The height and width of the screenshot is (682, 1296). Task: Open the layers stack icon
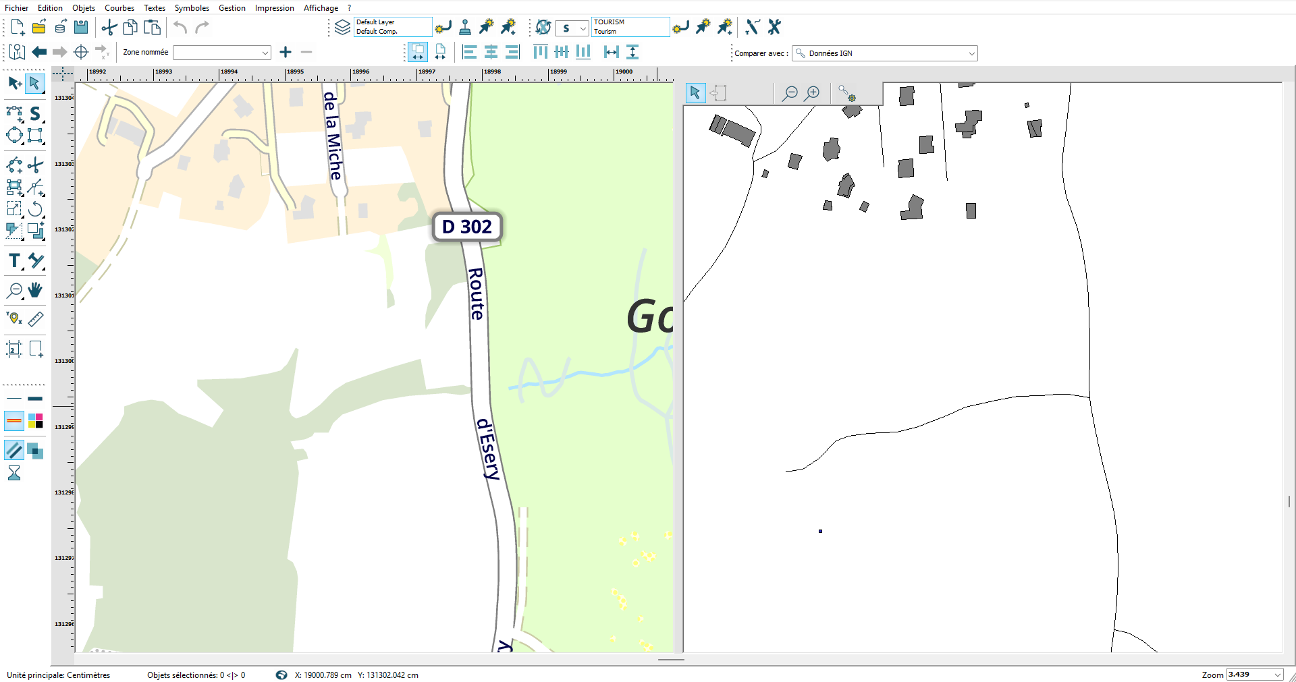[x=342, y=28]
